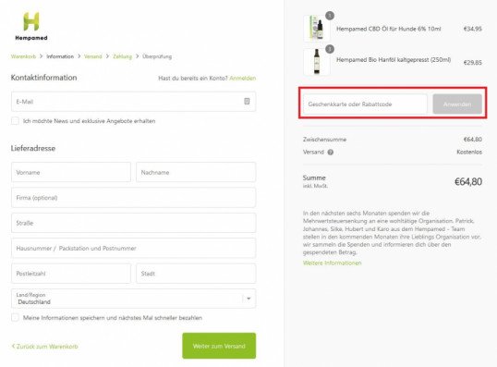Focus the Vorname field
Viewport: 497px width, 367px height.
click(71, 172)
